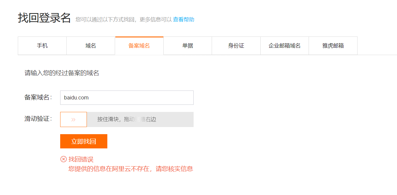Viewport: 397px width, 195px height.
Task: Open the 雅虎邮箱 tab
Action: coord(333,46)
